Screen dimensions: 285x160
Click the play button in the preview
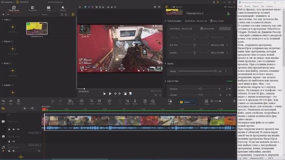(104, 94)
